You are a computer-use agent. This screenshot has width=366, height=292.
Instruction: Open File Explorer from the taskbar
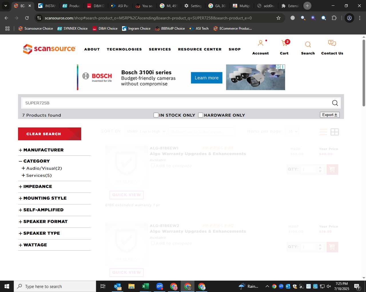click(131, 286)
